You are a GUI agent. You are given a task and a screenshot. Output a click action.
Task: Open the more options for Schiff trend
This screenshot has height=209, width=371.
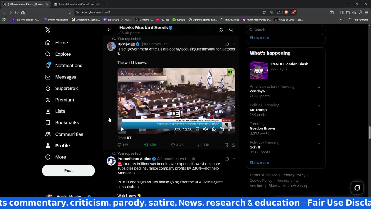tap(319, 143)
